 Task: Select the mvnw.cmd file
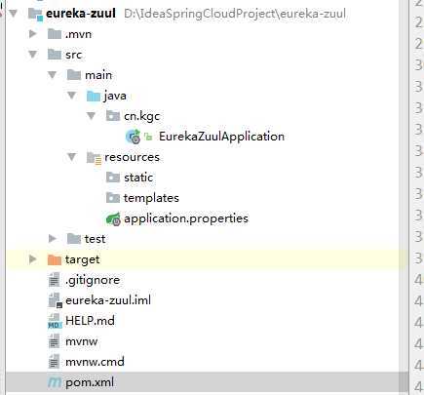point(95,362)
